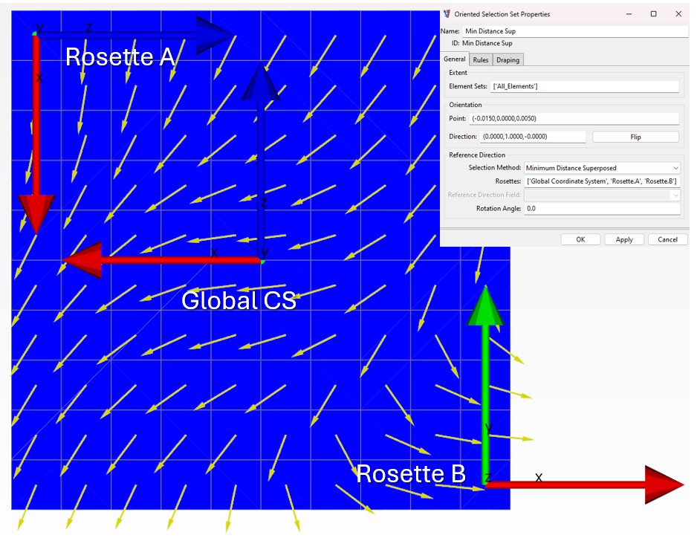The width and height of the screenshot is (697, 541).
Task: Switch to the Rules tab
Action: click(481, 59)
